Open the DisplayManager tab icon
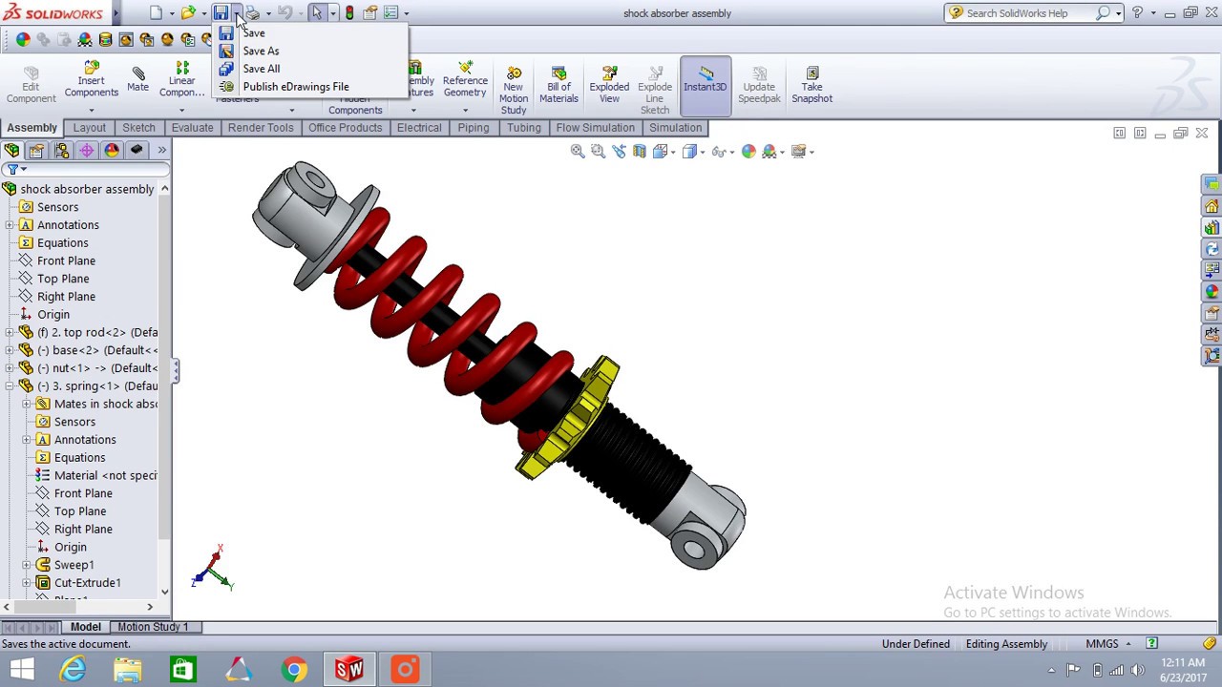1222x687 pixels. [x=111, y=150]
